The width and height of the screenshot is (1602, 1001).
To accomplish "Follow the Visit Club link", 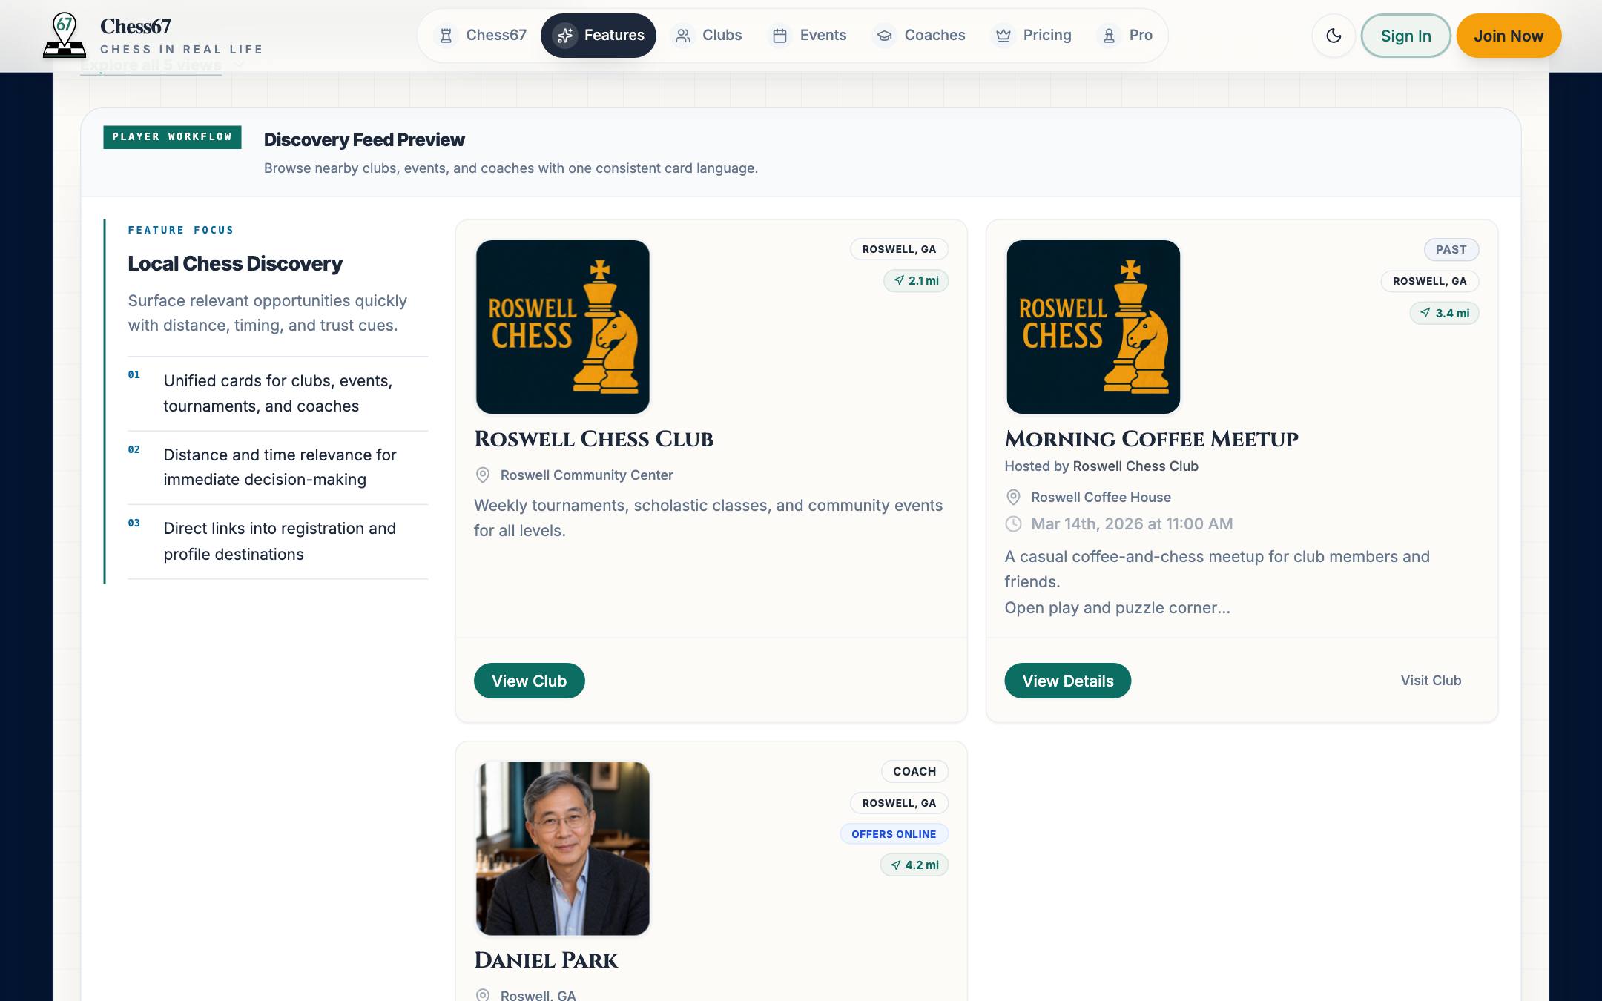I will 1431,681.
